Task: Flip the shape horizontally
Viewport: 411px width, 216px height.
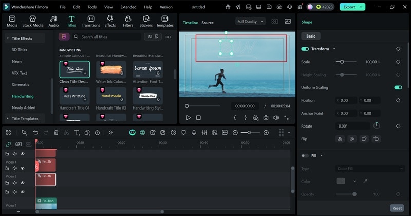Action: pyautogui.click(x=340, y=139)
